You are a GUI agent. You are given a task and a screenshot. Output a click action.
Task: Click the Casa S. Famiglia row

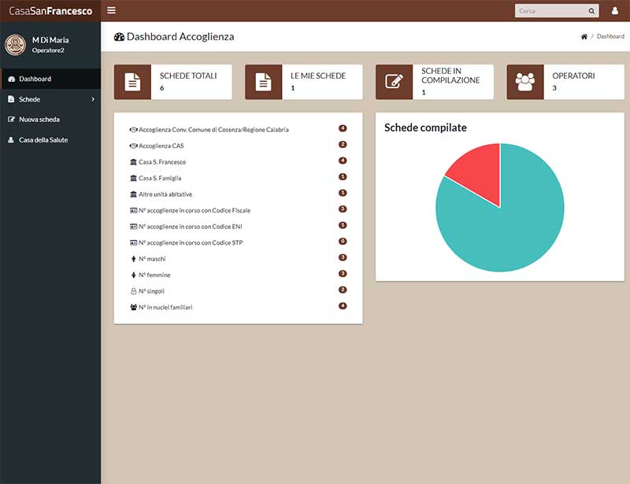pyautogui.click(x=239, y=178)
